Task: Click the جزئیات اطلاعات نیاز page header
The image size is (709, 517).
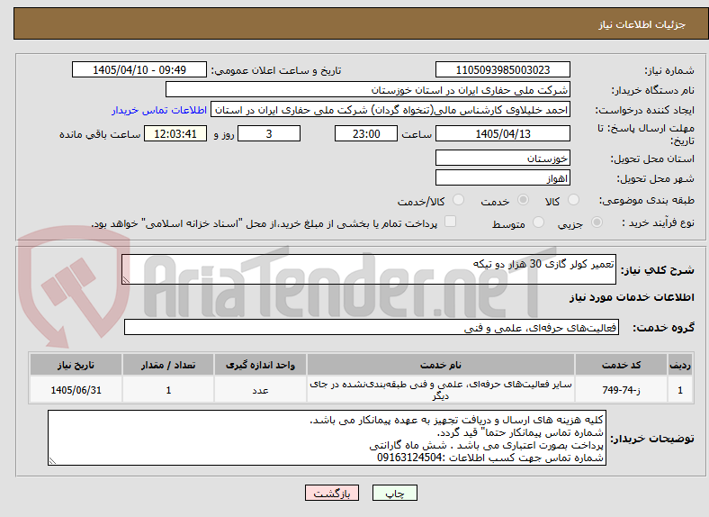Action: point(642,24)
